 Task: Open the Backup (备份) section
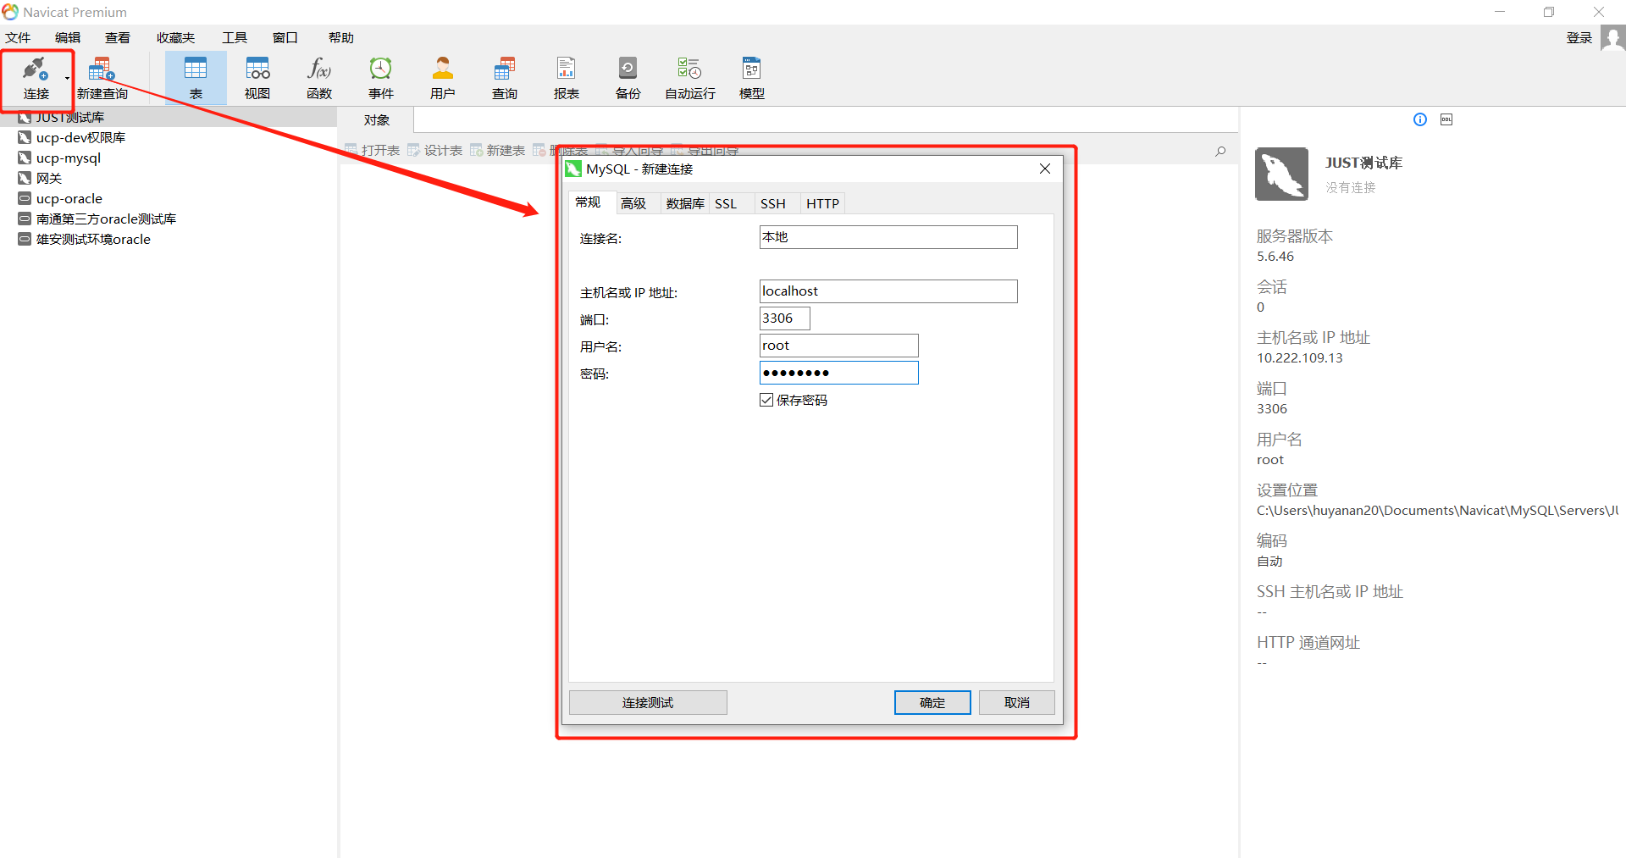coord(628,78)
